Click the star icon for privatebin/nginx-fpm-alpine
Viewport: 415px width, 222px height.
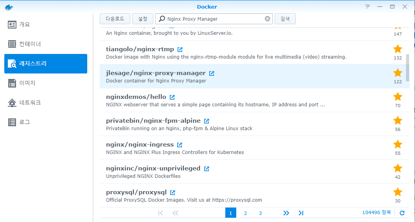click(397, 120)
